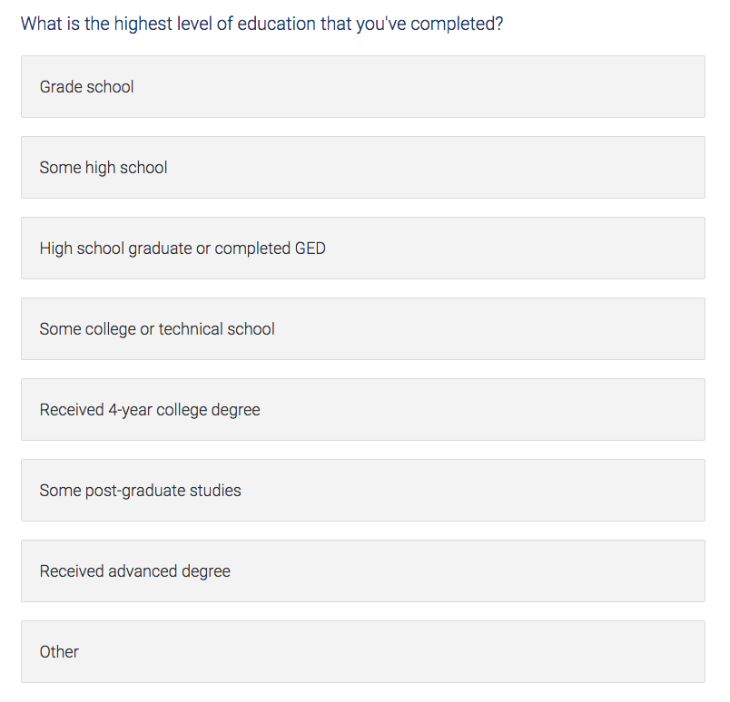This screenshot has height=702, width=730.
Task: Choose the Other education option
Action: tap(363, 652)
